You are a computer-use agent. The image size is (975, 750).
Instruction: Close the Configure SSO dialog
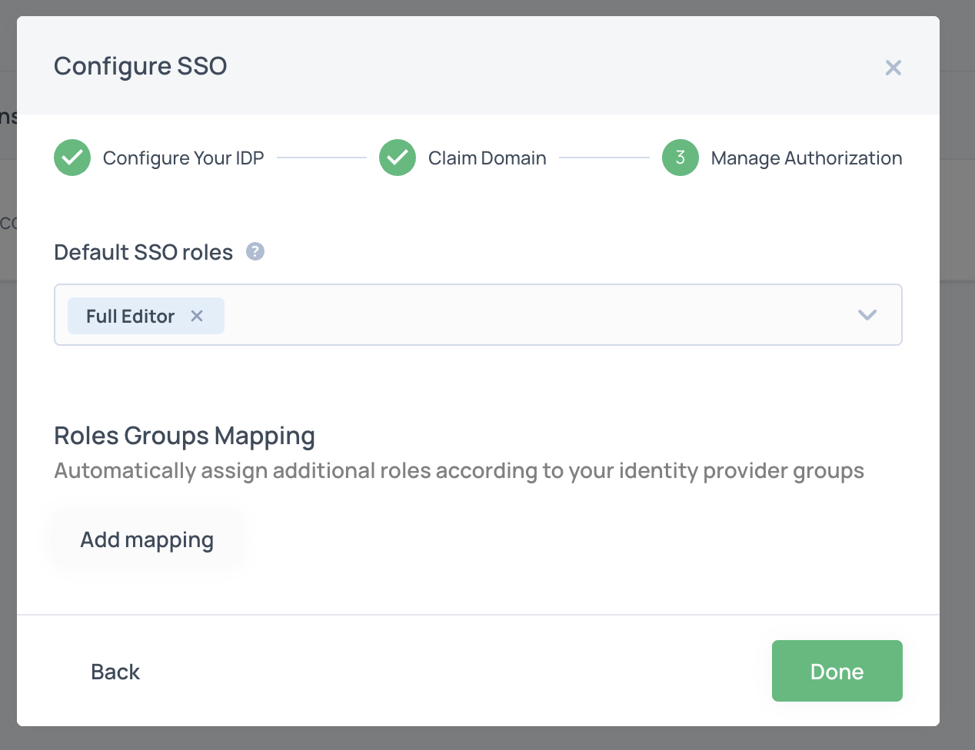coord(893,68)
